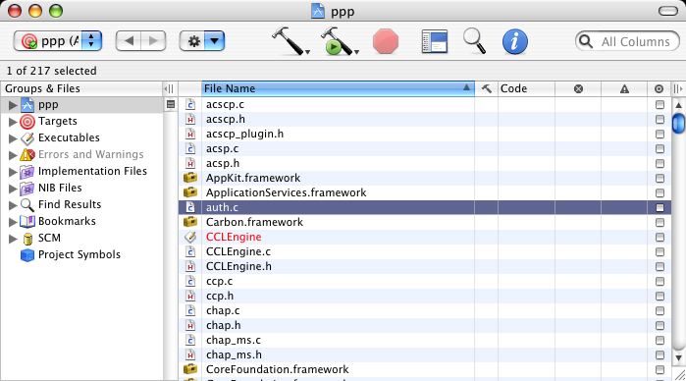Open the ppp active target popup
Screen dimensions: 686x381
coord(58,41)
